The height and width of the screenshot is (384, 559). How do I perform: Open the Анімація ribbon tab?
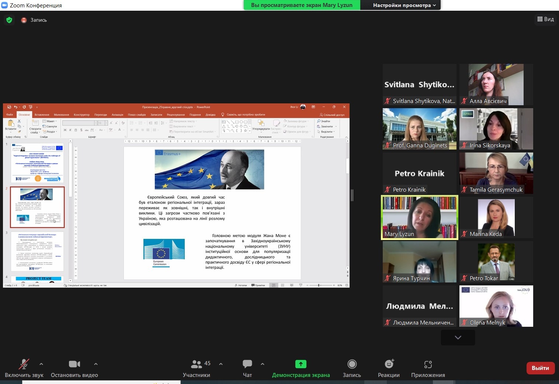(117, 115)
